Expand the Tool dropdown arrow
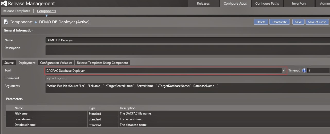Screen dimensions: 330x134 click(283, 70)
